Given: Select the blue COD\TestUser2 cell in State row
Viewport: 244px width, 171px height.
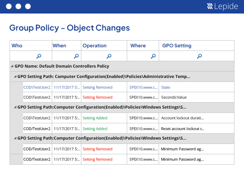Looking at the screenshot, I should 37,87.
